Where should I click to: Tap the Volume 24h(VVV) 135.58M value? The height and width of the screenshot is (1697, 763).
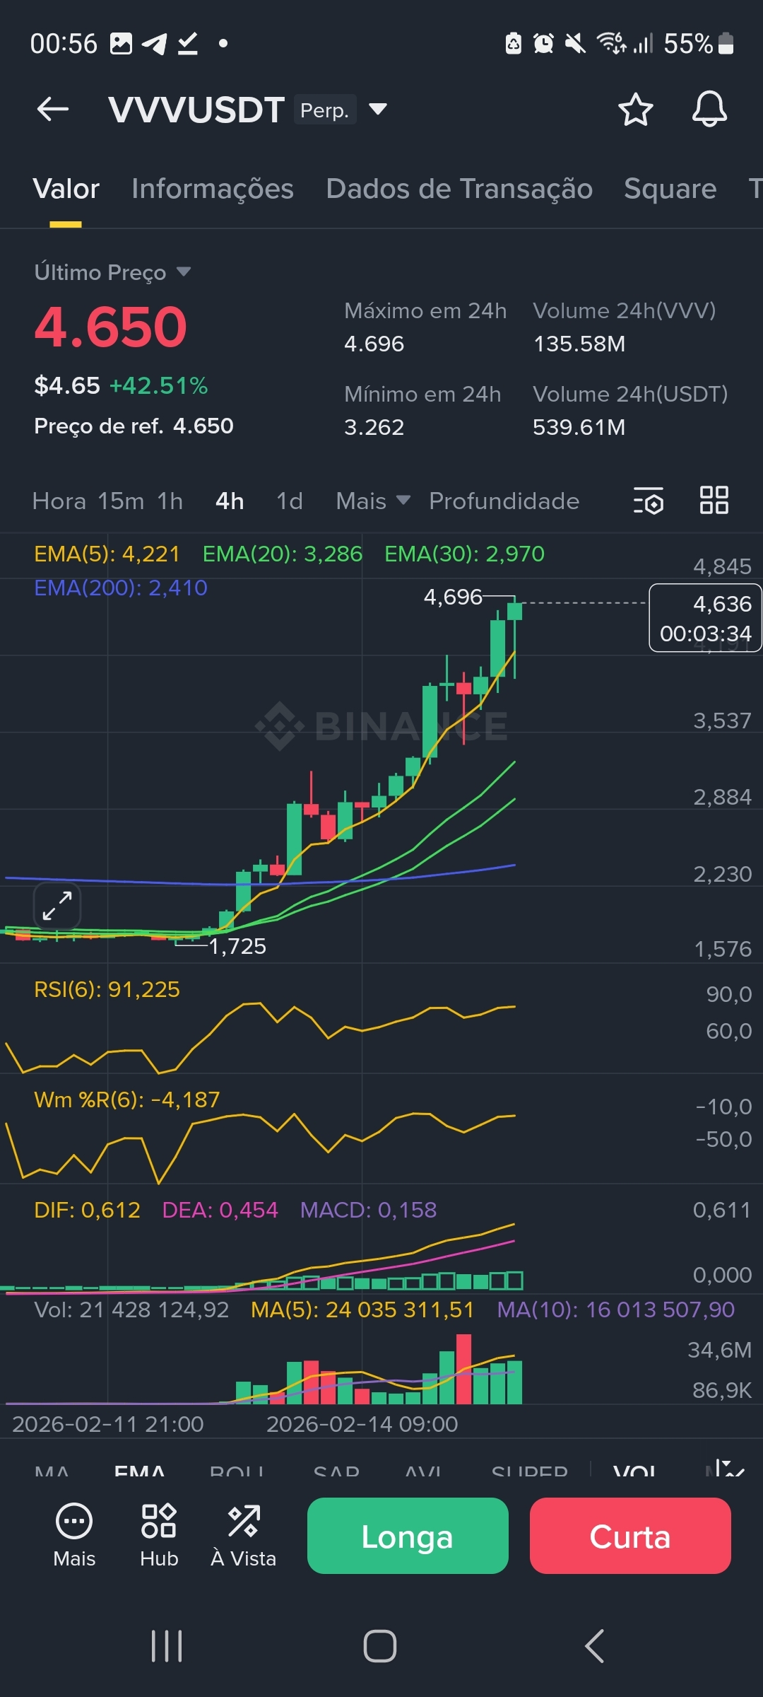tap(579, 344)
